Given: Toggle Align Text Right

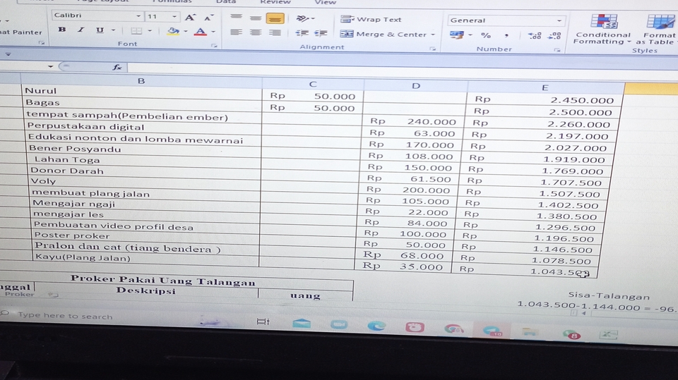Looking at the screenshot, I should pos(275,33).
